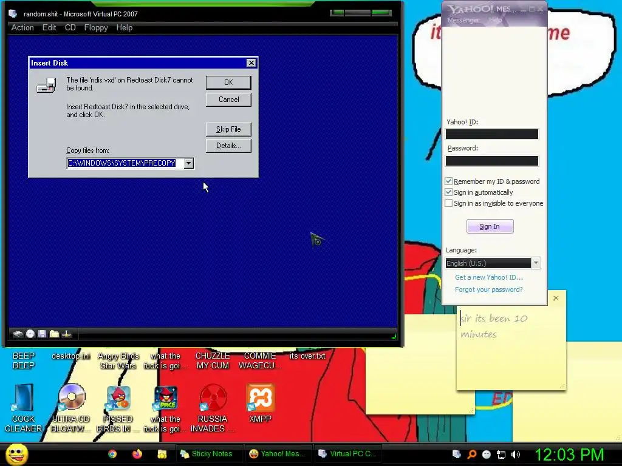Screen dimensions: 622x466
Task: Open the Edit menu in Virtual PC
Action: (49, 28)
